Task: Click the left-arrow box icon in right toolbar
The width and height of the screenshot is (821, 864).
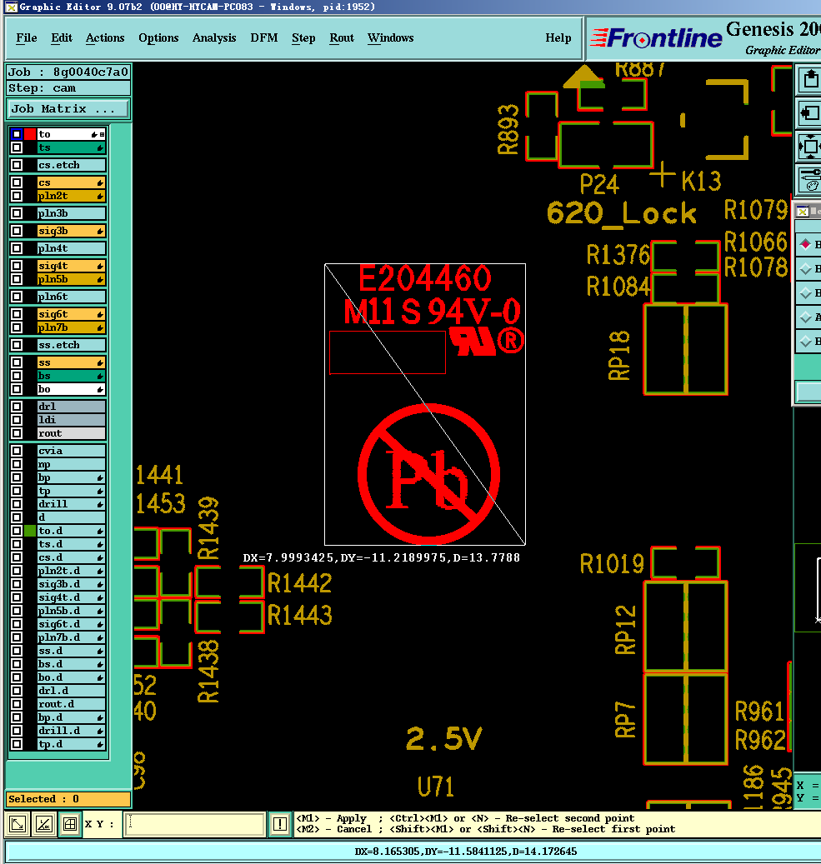Action: click(809, 113)
